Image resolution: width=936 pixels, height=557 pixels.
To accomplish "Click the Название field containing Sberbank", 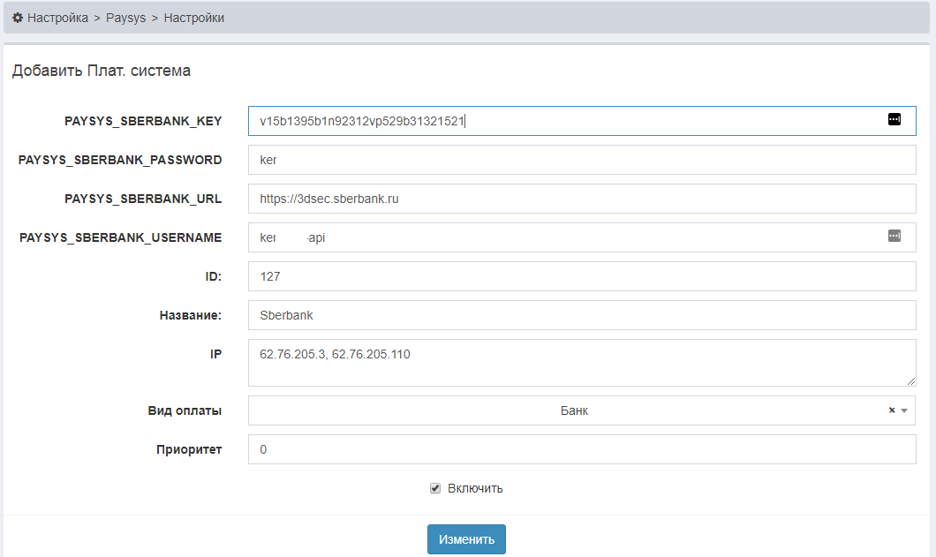I will coord(582,315).
